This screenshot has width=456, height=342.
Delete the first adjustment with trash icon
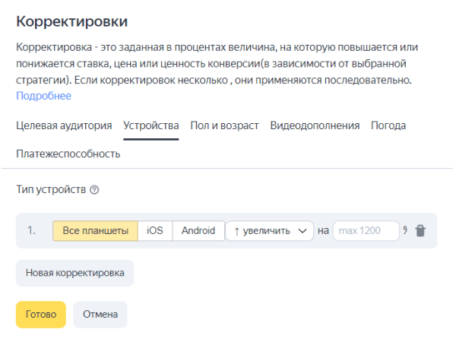tap(421, 231)
